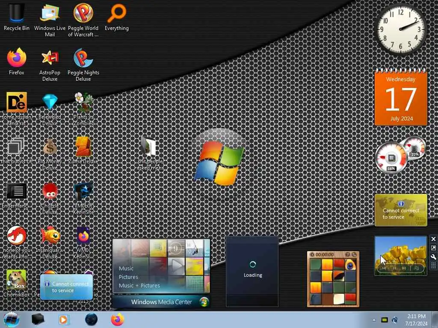The width and height of the screenshot is (438, 328).
Task: Click the white puzzle tile in bottom row
Action: 338,299
